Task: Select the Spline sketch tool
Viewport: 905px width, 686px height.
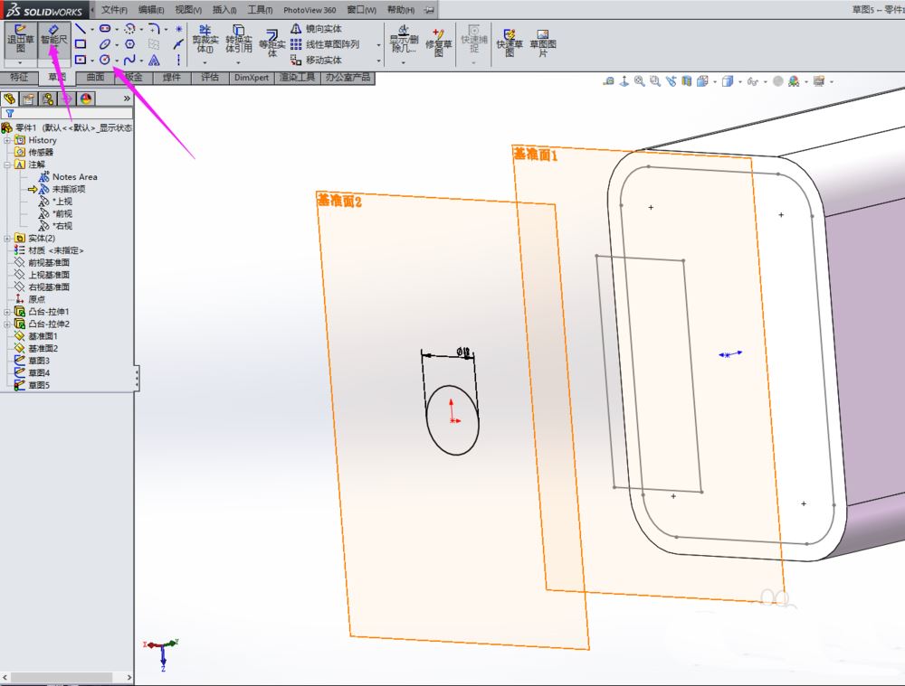Action: pos(129,60)
